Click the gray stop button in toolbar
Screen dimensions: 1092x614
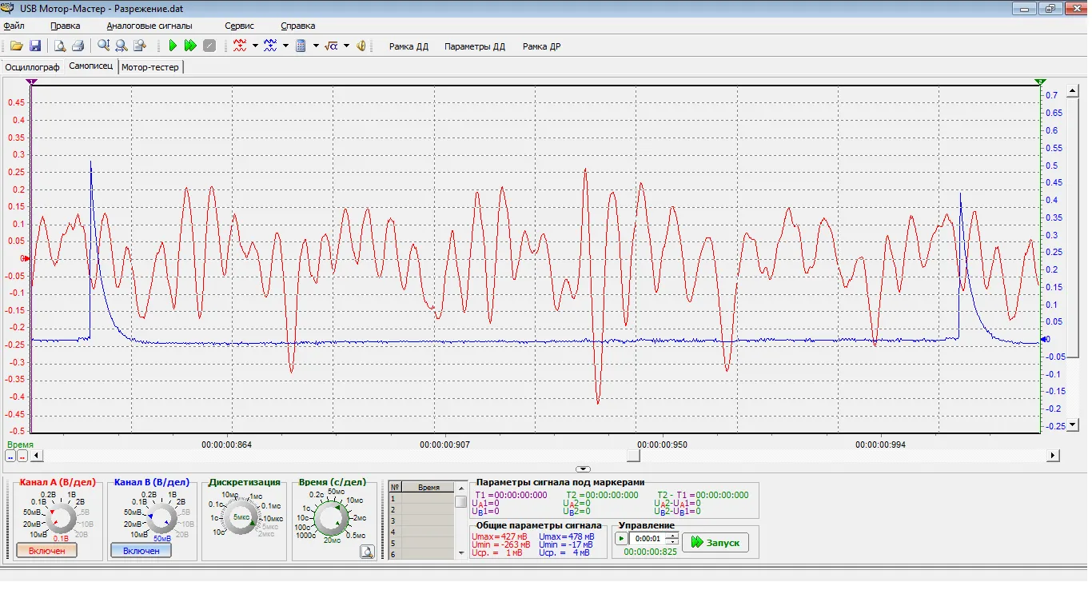(x=209, y=46)
